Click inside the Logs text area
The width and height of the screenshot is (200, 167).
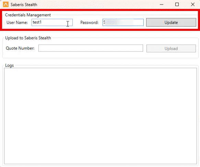tap(101, 116)
